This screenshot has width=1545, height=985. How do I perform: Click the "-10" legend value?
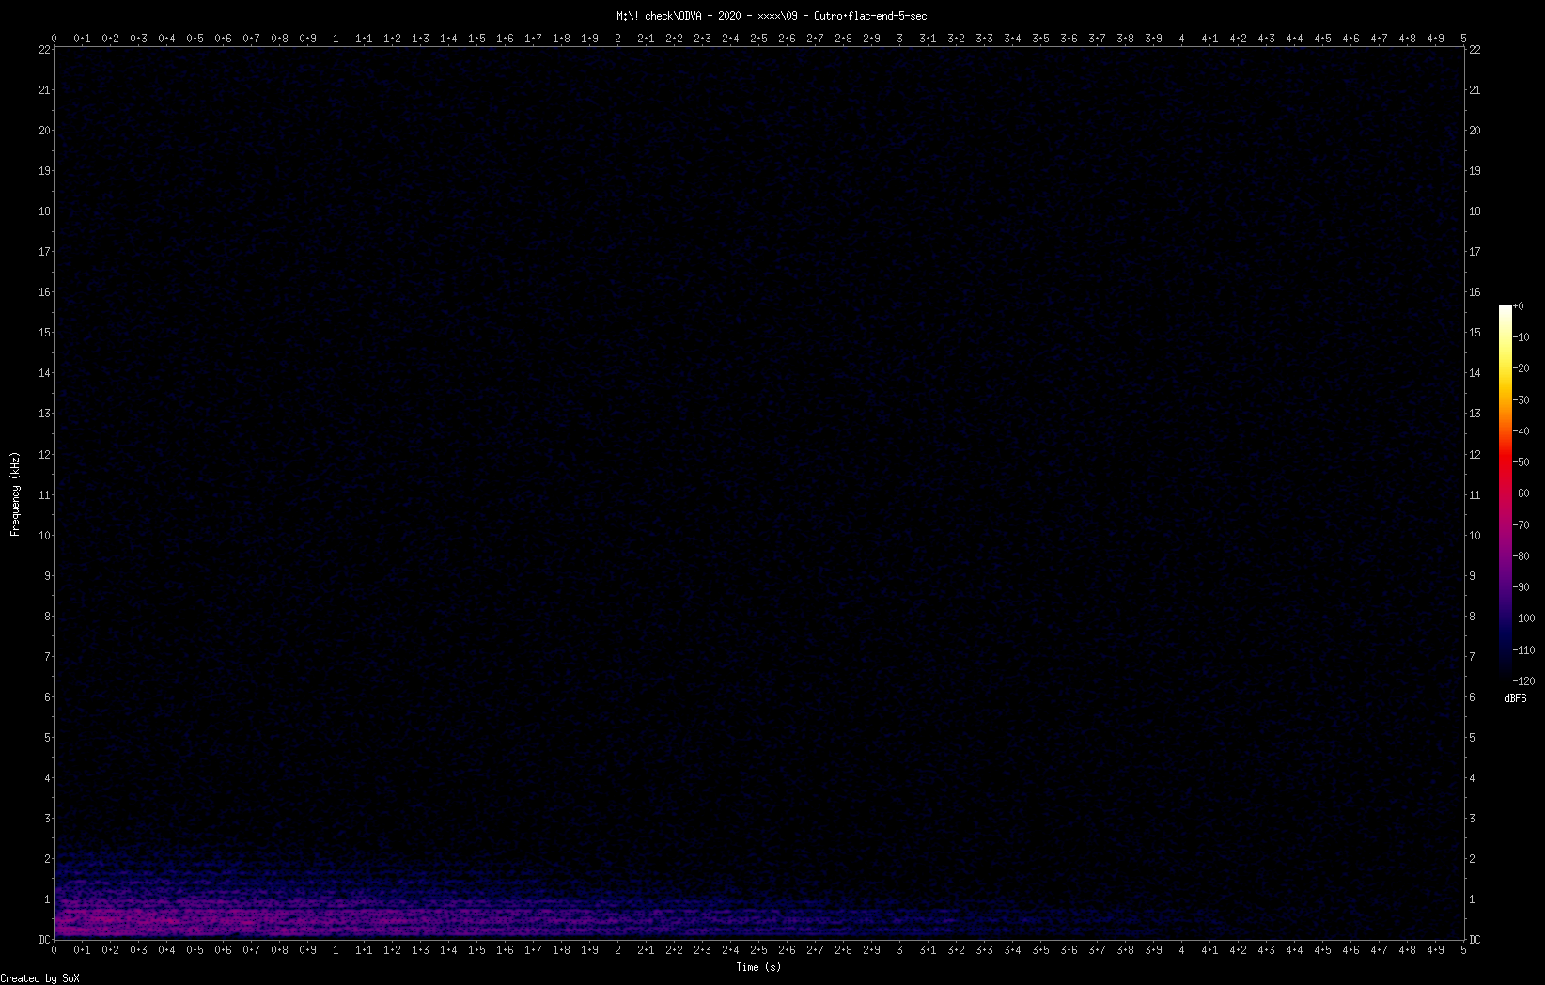pyautogui.click(x=1522, y=337)
